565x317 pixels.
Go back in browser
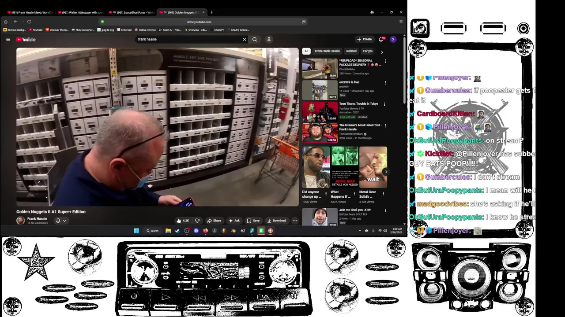click(15, 22)
